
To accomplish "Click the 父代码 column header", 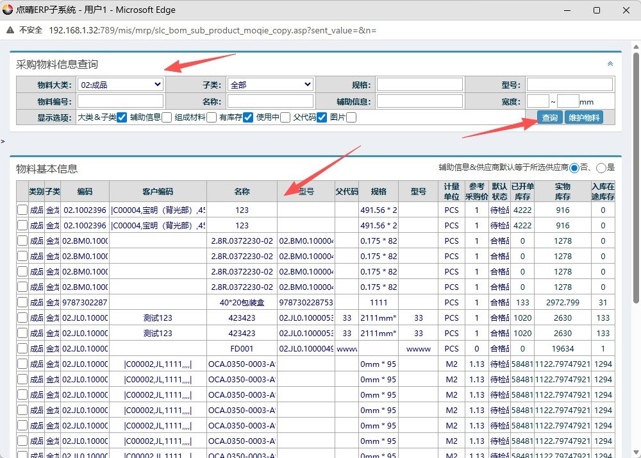I will click(347, 191).
